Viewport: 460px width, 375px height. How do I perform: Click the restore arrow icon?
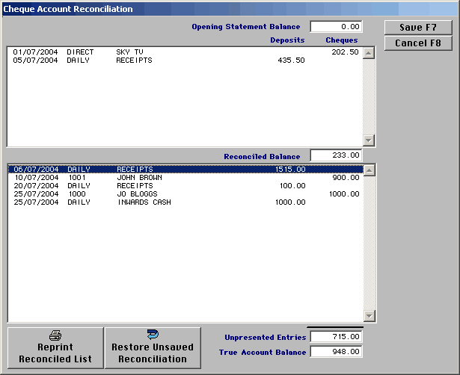click(x=153, y=334)
